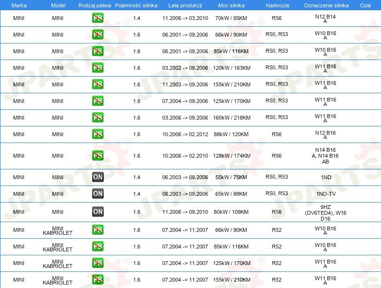
Task: Select date range 07.2004 -> 09.2006
Action: click(185, 101)
